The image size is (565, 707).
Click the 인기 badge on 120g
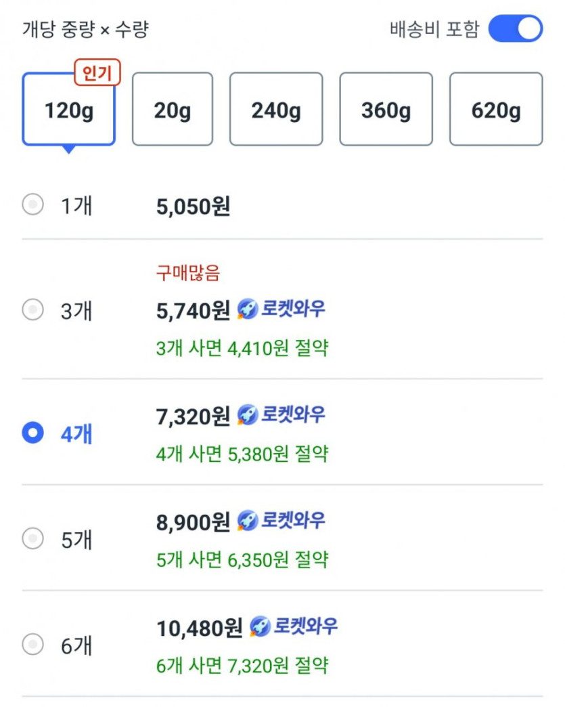click(x=97, y=73)
